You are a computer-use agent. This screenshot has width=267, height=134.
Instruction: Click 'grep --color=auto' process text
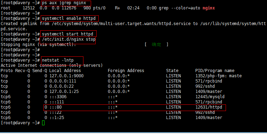click(179, 8)
